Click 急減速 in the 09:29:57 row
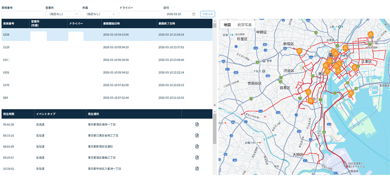 click(40, 157)
